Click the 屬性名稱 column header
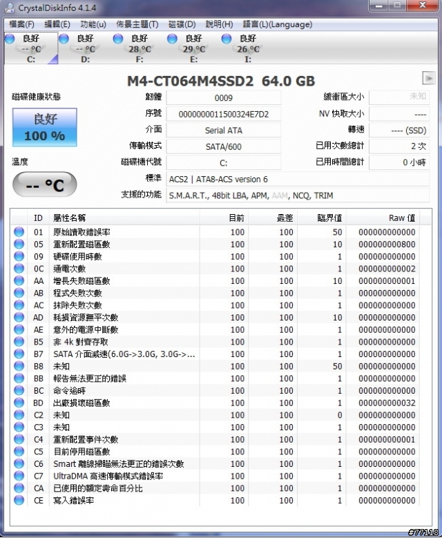The width and height of the screenshot is (442, 538). [x=124, y=218]
